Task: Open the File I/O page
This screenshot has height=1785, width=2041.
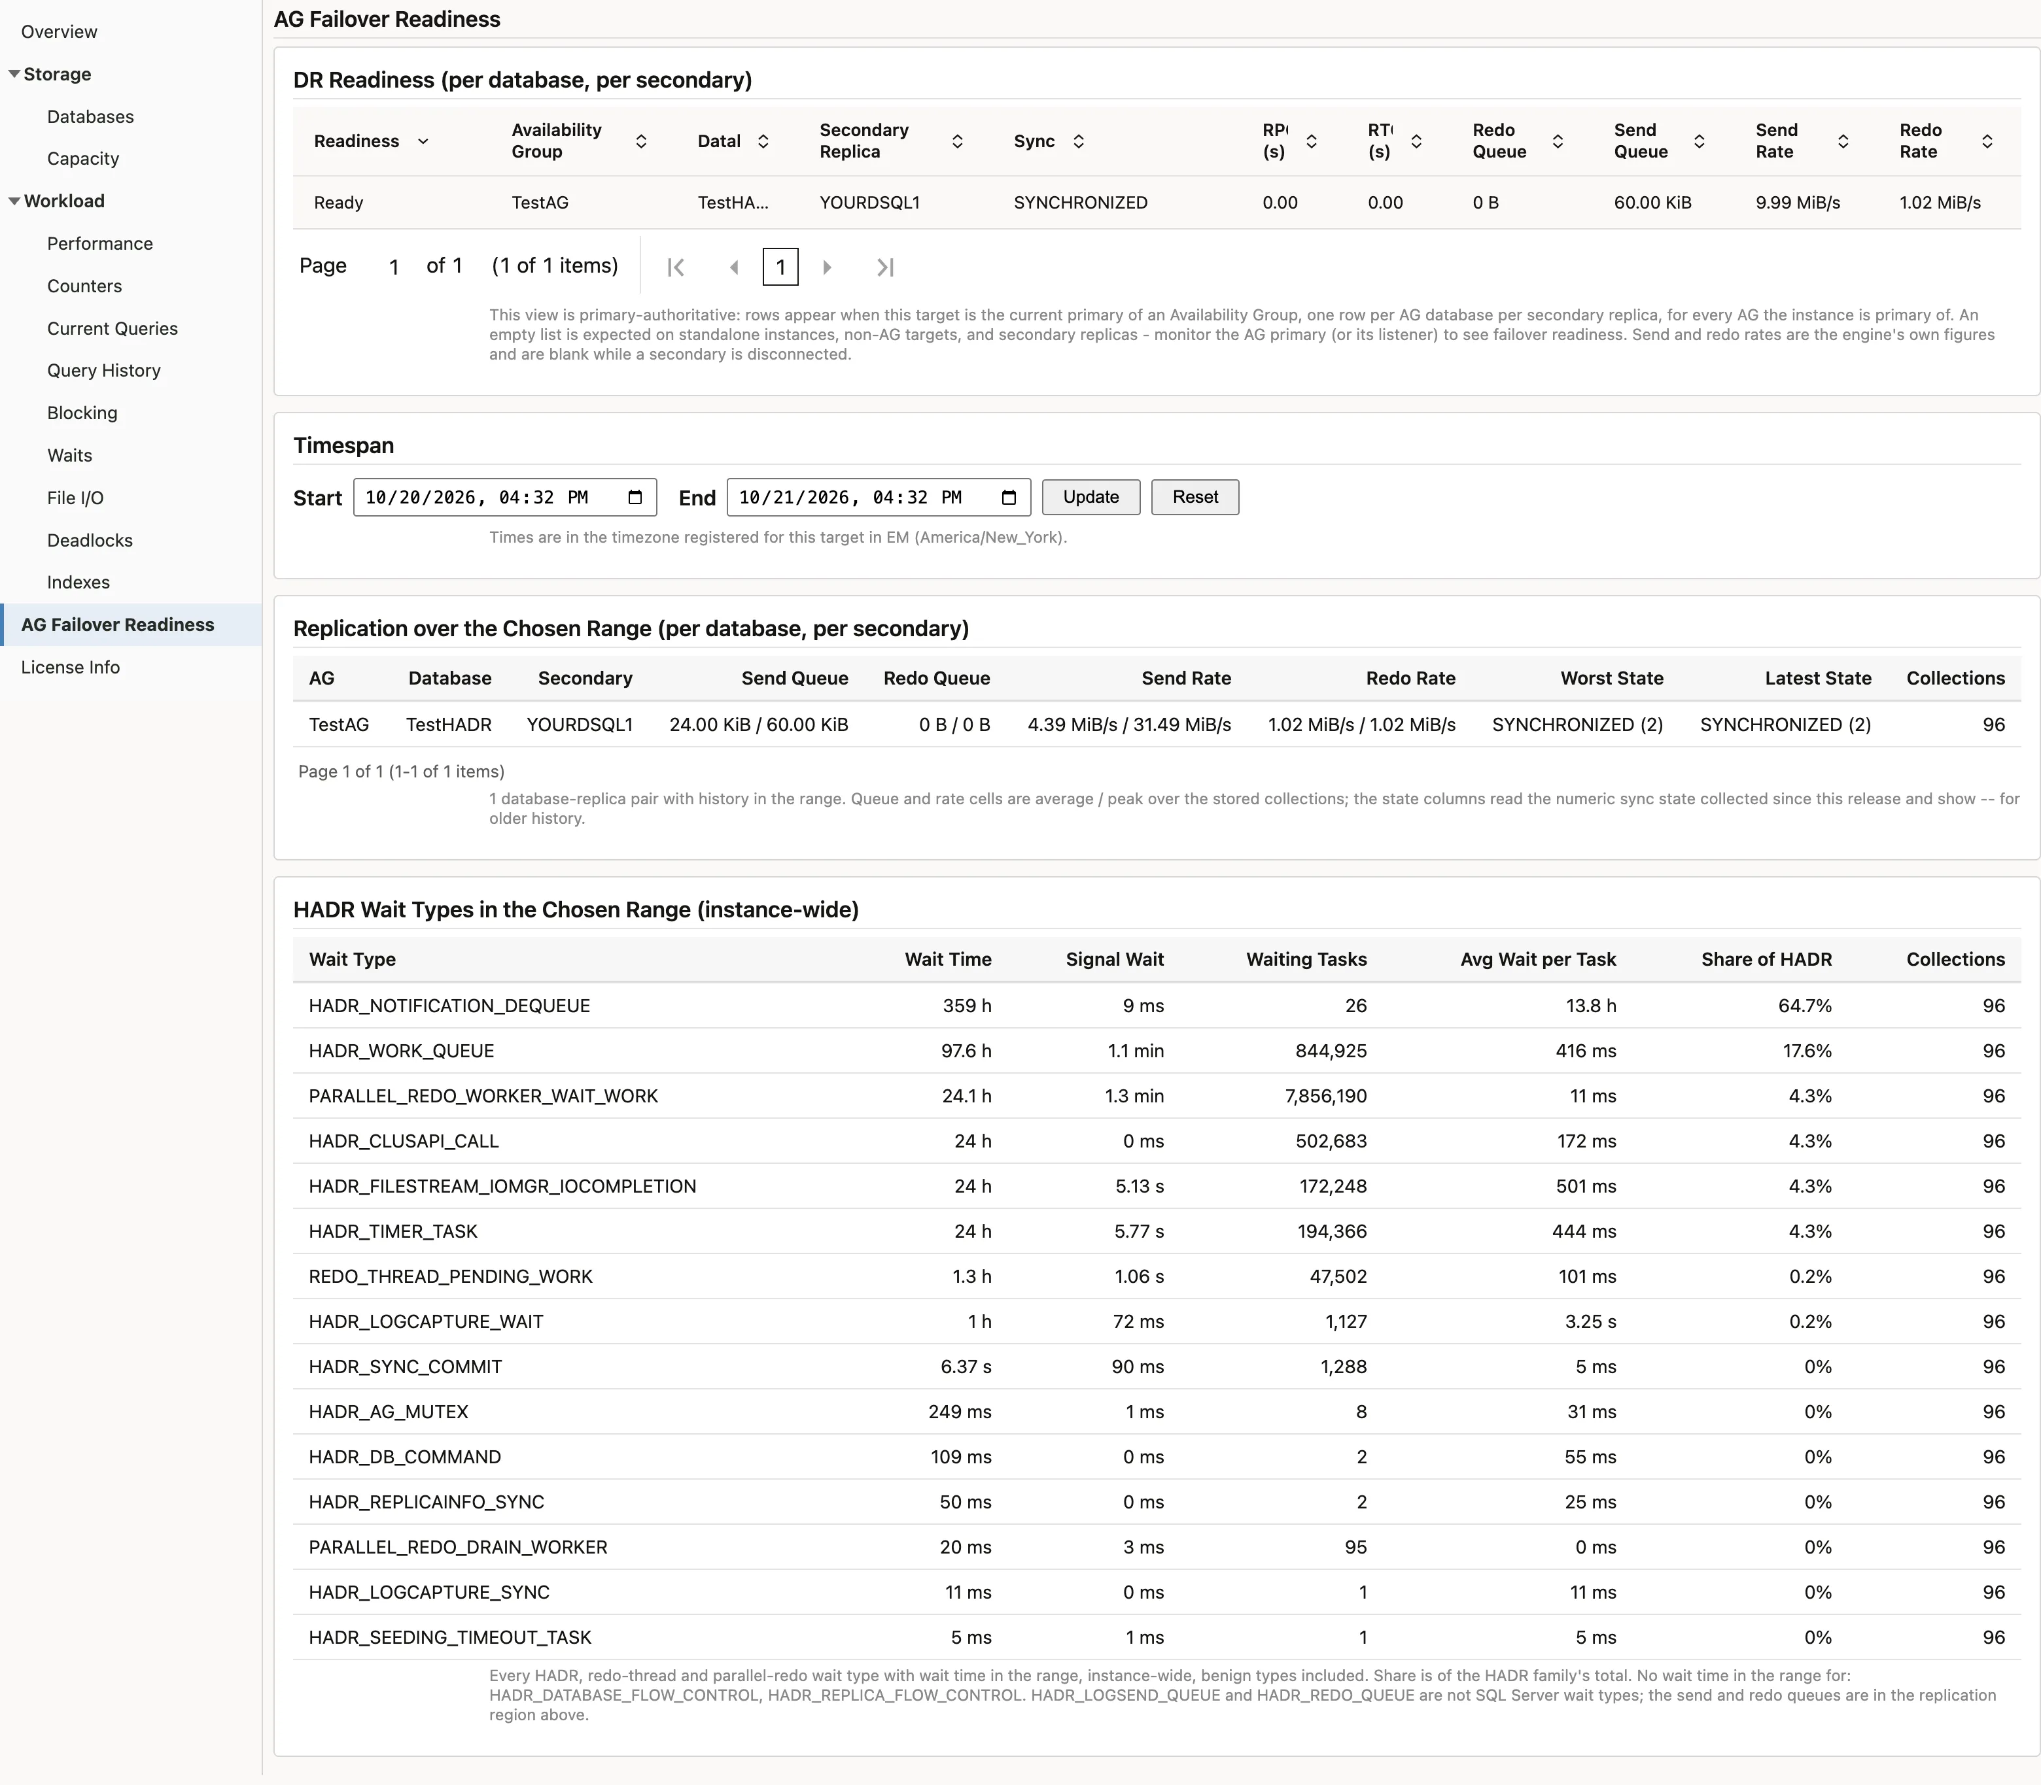Action: pyautogui.click(x=75, y=498)
